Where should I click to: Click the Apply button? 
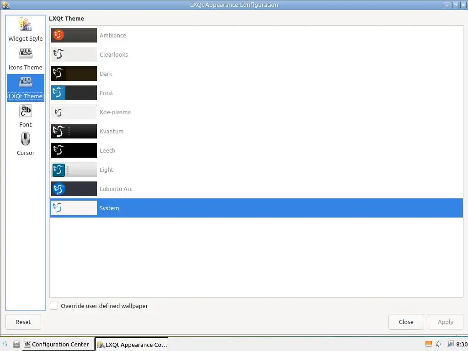(445, 322)
